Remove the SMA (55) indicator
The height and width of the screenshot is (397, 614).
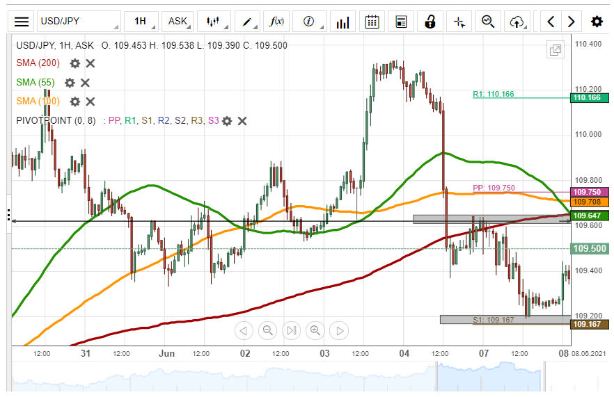[85, 83]
